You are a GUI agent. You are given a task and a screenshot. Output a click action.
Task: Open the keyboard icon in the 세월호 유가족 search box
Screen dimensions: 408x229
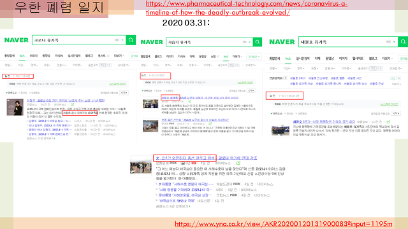click(x=388, y=42)
